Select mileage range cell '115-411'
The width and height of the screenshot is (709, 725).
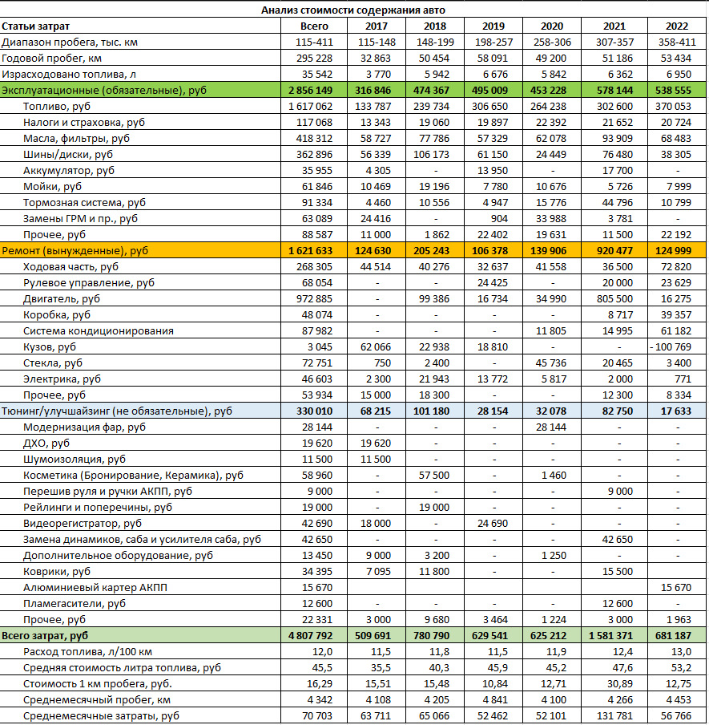[x=314, y=42]
